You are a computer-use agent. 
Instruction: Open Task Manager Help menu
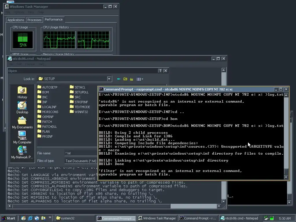click(40, 12)
